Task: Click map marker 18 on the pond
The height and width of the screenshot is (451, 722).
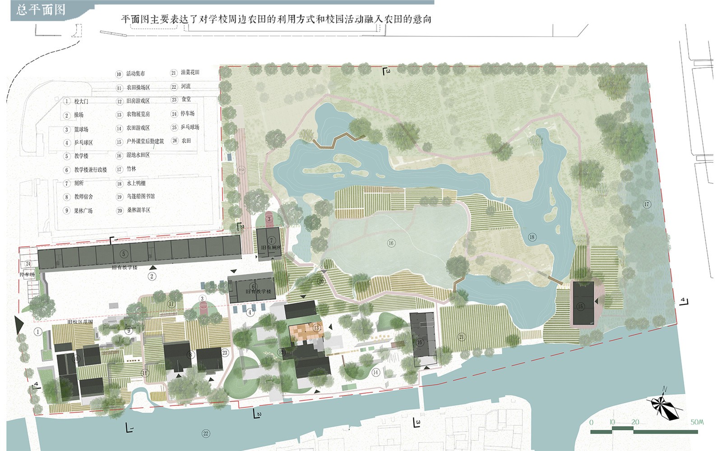Action: coord(532,237)
